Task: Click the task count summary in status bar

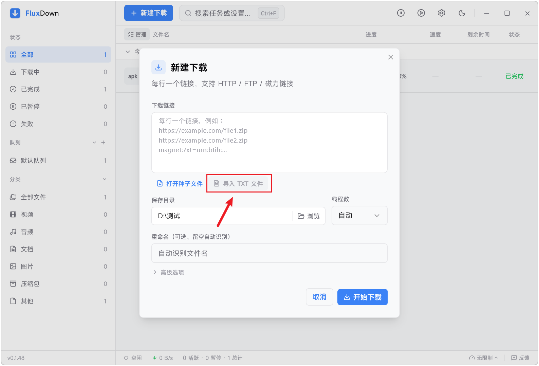Action: click(212, 358)
